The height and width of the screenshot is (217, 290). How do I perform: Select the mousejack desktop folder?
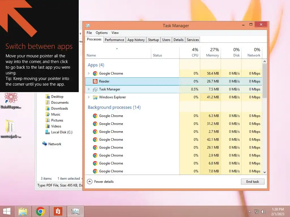10,129
